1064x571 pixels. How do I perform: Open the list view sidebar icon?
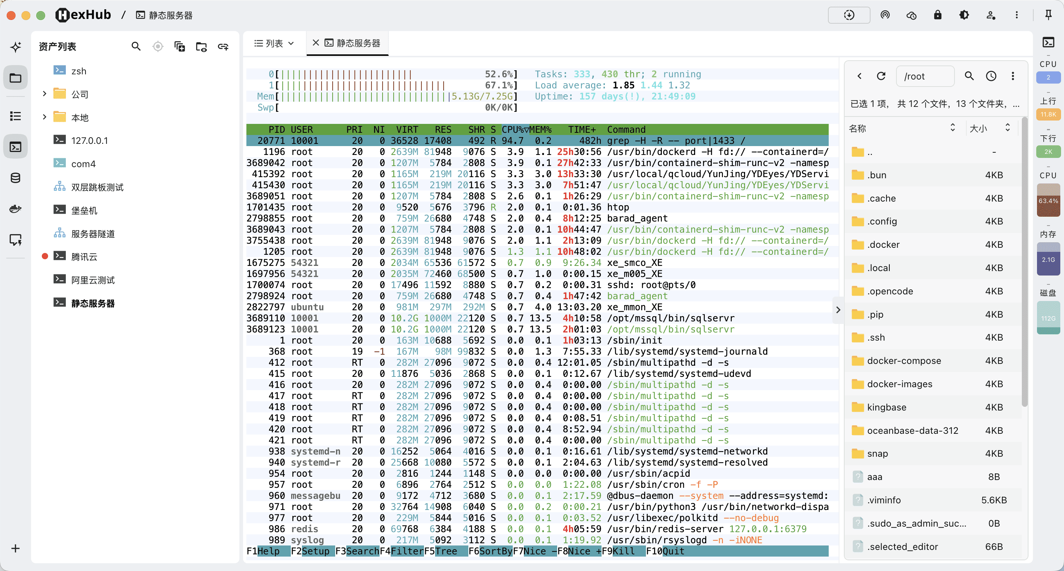click(x=16, y=116)
